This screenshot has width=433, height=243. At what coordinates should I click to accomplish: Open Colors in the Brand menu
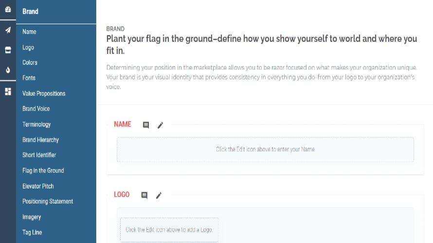point(30,63)
